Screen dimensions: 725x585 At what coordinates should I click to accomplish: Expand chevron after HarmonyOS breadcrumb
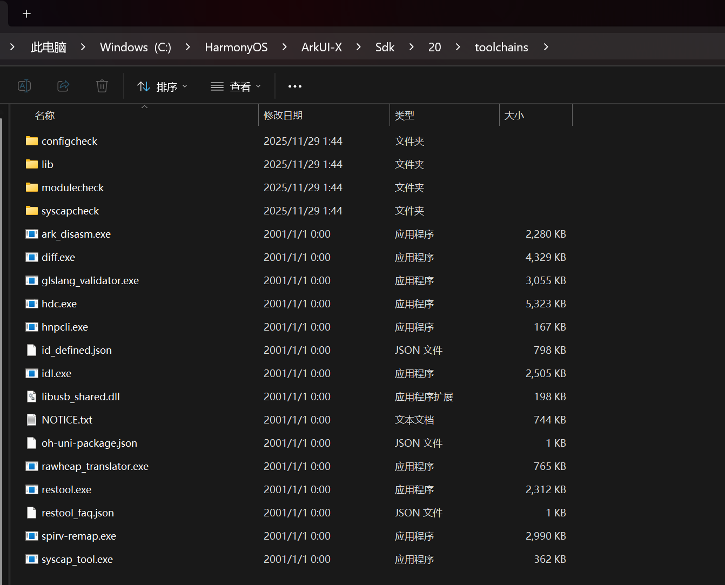pyautogui.click(x=284, y=47)
